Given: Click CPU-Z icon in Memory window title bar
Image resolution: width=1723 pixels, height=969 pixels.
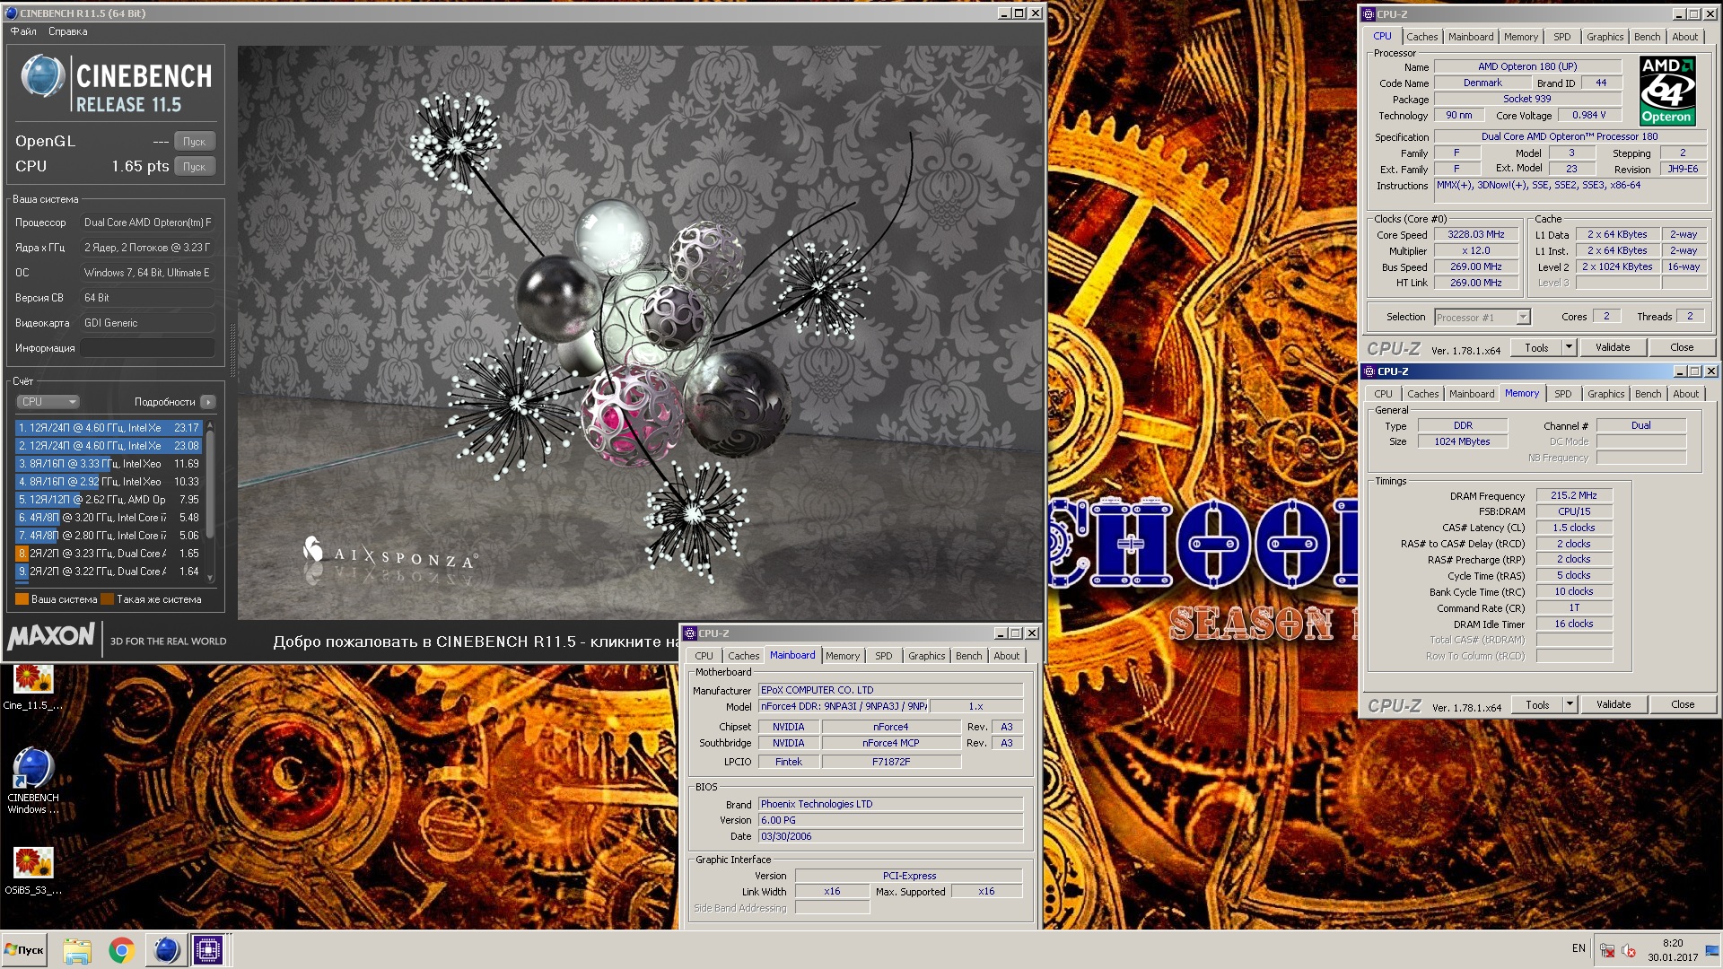Looking at the screenshot, I should 1369,371.
